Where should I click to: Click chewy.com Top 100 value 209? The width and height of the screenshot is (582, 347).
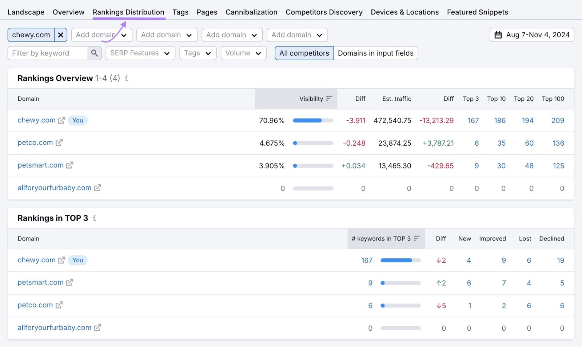pyautogui.click(x=558, y=121)
